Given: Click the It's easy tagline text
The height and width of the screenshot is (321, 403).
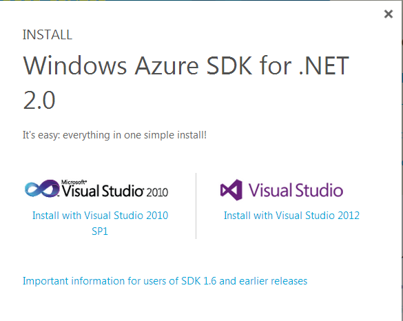Looking at the screenshot, I should (x=114, y=135).
